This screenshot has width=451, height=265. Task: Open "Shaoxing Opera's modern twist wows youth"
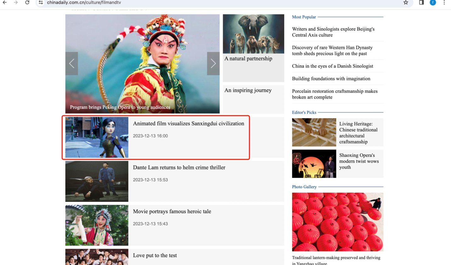pyautogui.click(x=359, y=161)
